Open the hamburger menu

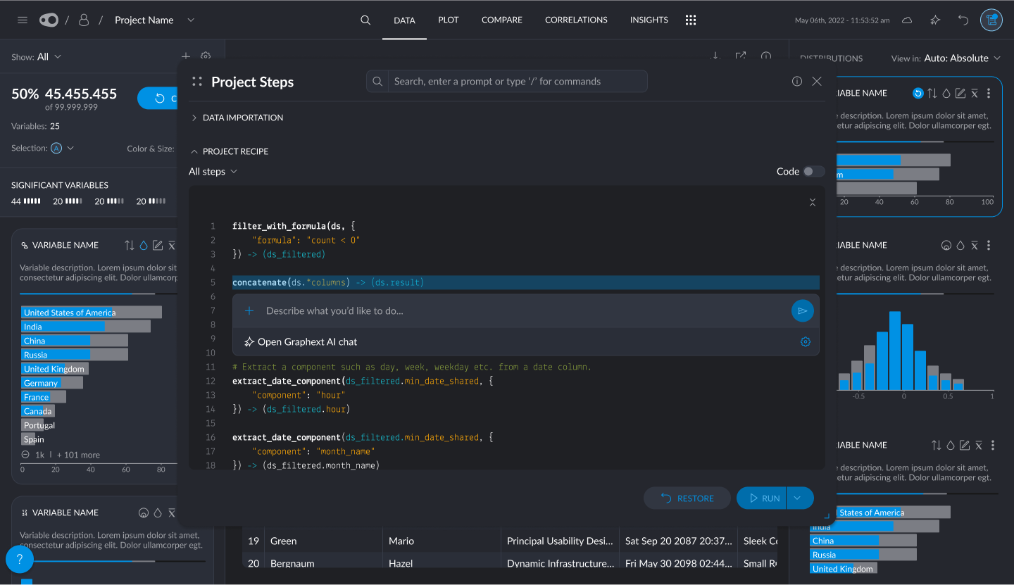coord(23,20)
